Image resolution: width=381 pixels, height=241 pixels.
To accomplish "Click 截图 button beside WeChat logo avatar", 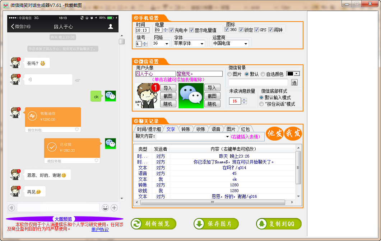I will [x=212, y=96].
